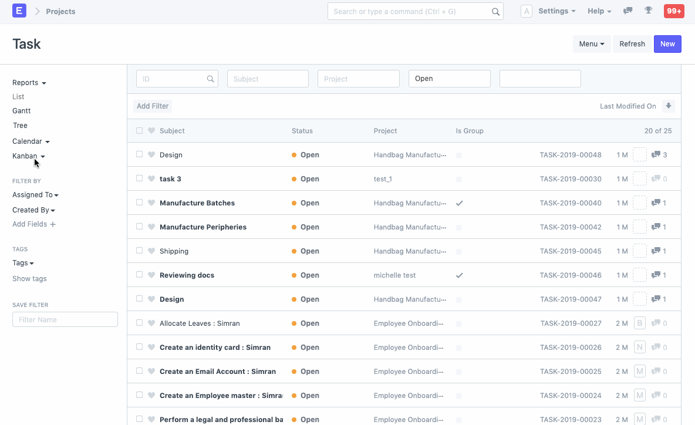695x425 pixels.
Task: Open the 99+ notifications indicator
Action: (674, 10)
